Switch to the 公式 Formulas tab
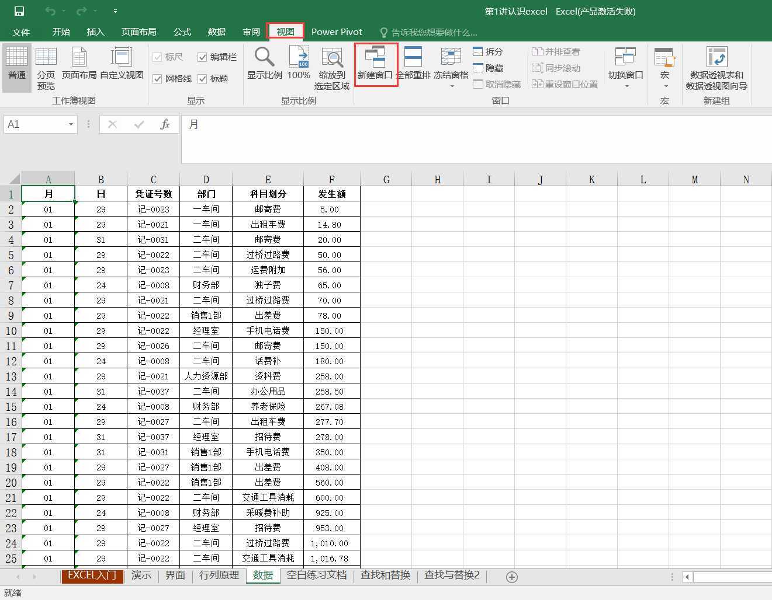The height and width of the screenshot is (600, 772). (182, 32)
